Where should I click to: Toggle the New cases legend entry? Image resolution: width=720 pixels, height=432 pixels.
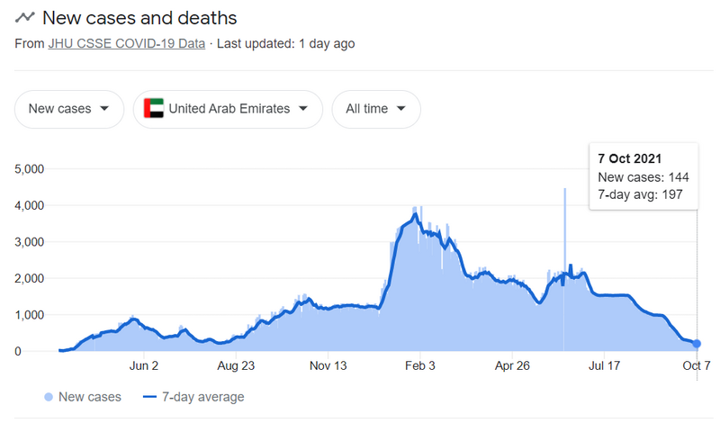coord(83,397)
